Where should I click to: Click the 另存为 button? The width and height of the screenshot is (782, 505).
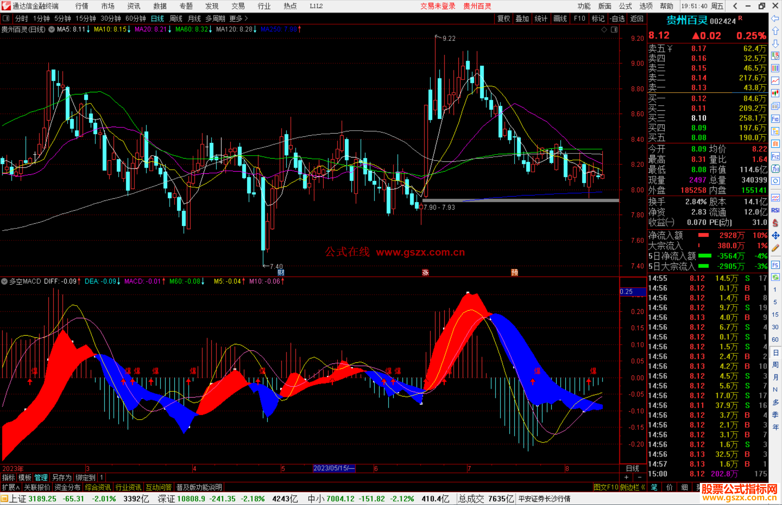tap(62, 477)
